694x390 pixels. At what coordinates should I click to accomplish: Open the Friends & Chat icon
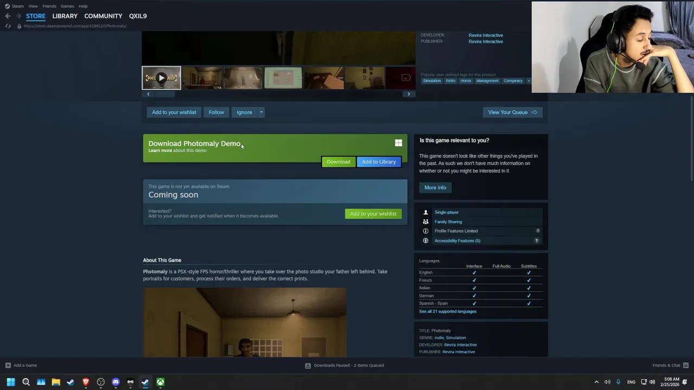point(686,365)
